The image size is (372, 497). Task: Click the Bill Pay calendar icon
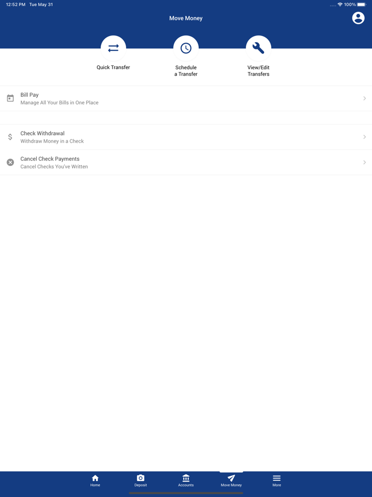(11, 98)
